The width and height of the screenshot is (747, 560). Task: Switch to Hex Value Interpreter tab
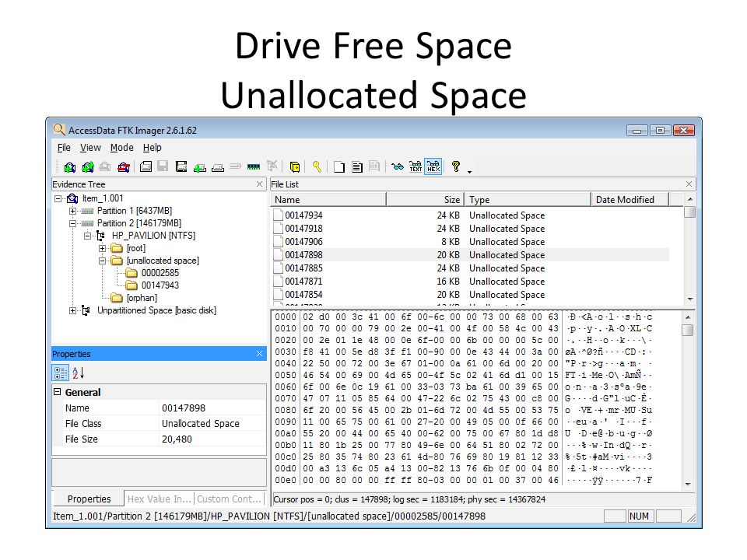point(159,499)
